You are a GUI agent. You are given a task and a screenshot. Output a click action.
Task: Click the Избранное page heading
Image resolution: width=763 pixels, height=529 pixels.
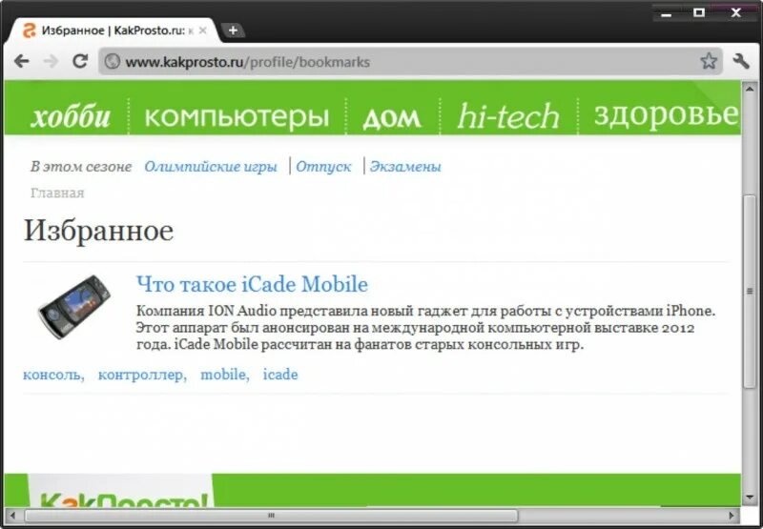point(99,231)
